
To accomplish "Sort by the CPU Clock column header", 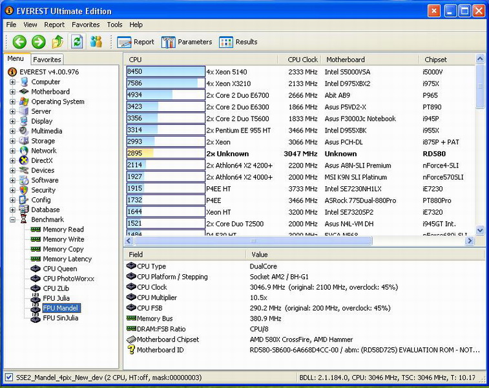I will click(x=299, y=59).
